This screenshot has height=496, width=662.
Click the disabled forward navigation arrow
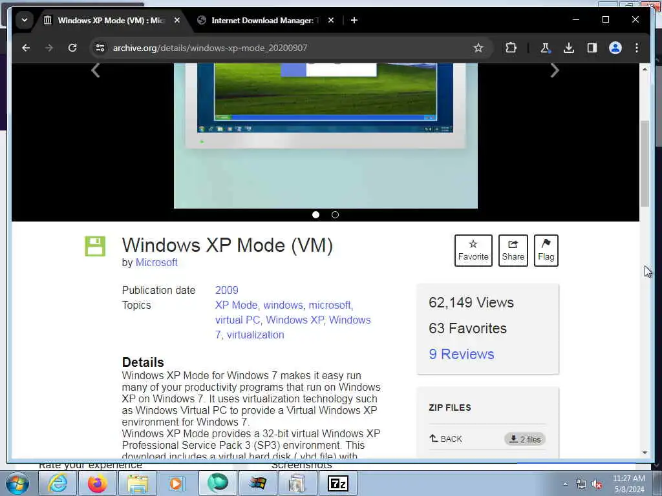(x=49, y=48)
